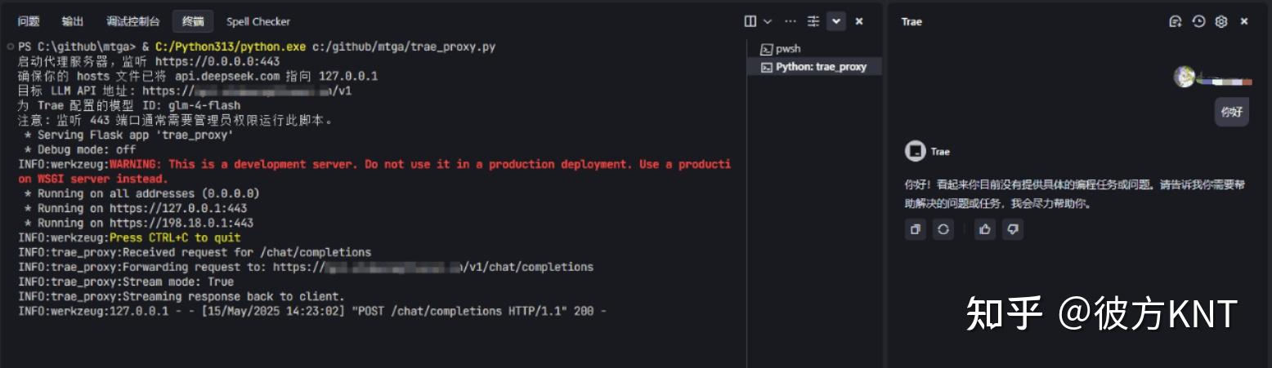Open Trae chat history
Viewport: 1272px width, 368px height.
coord(1198,22)
